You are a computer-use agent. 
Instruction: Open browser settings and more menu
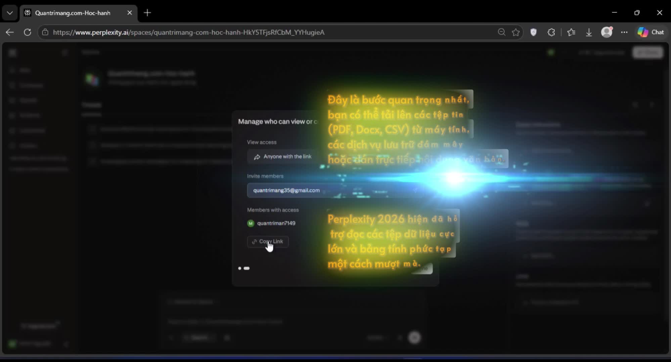coord(624,32)
